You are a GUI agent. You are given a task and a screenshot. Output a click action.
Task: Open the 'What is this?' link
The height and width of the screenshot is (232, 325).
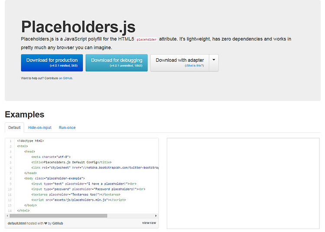[x=194, y=66]
